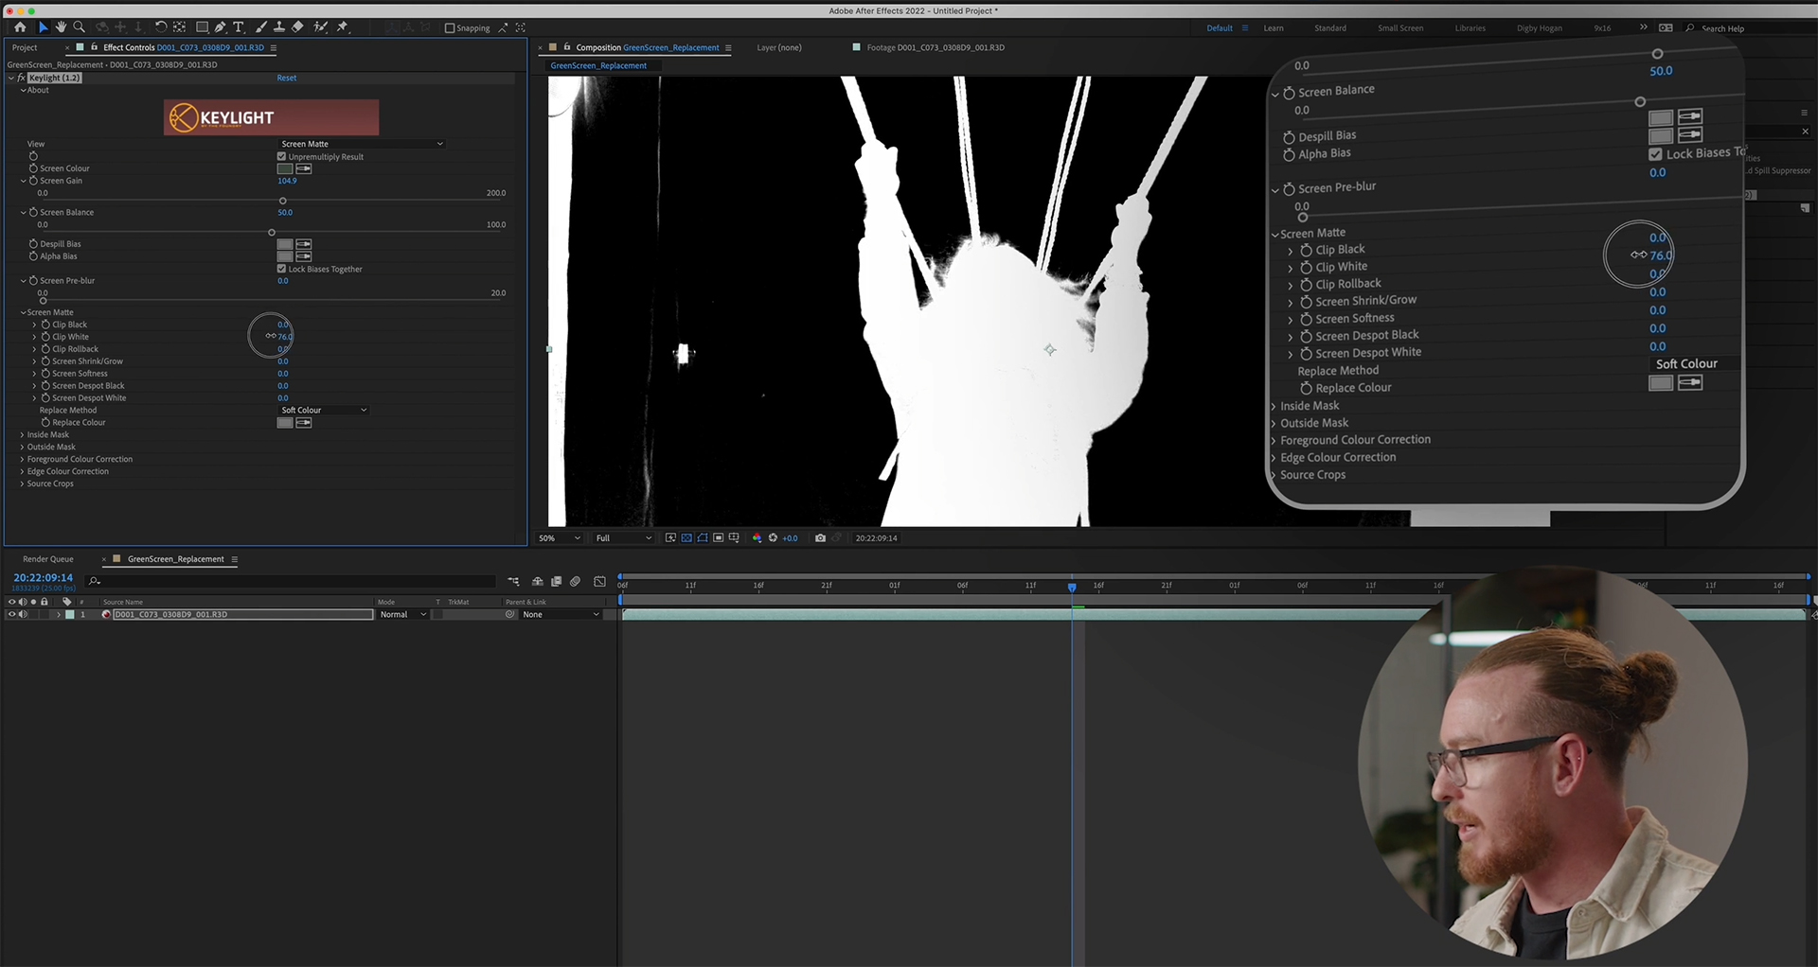
Task: Expand the Inside Mask section
Action: [x=47, y=434]
